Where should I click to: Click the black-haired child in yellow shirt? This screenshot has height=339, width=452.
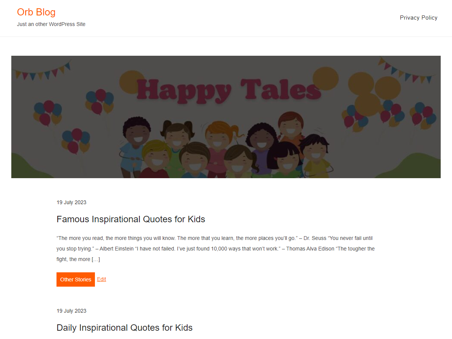316,154
